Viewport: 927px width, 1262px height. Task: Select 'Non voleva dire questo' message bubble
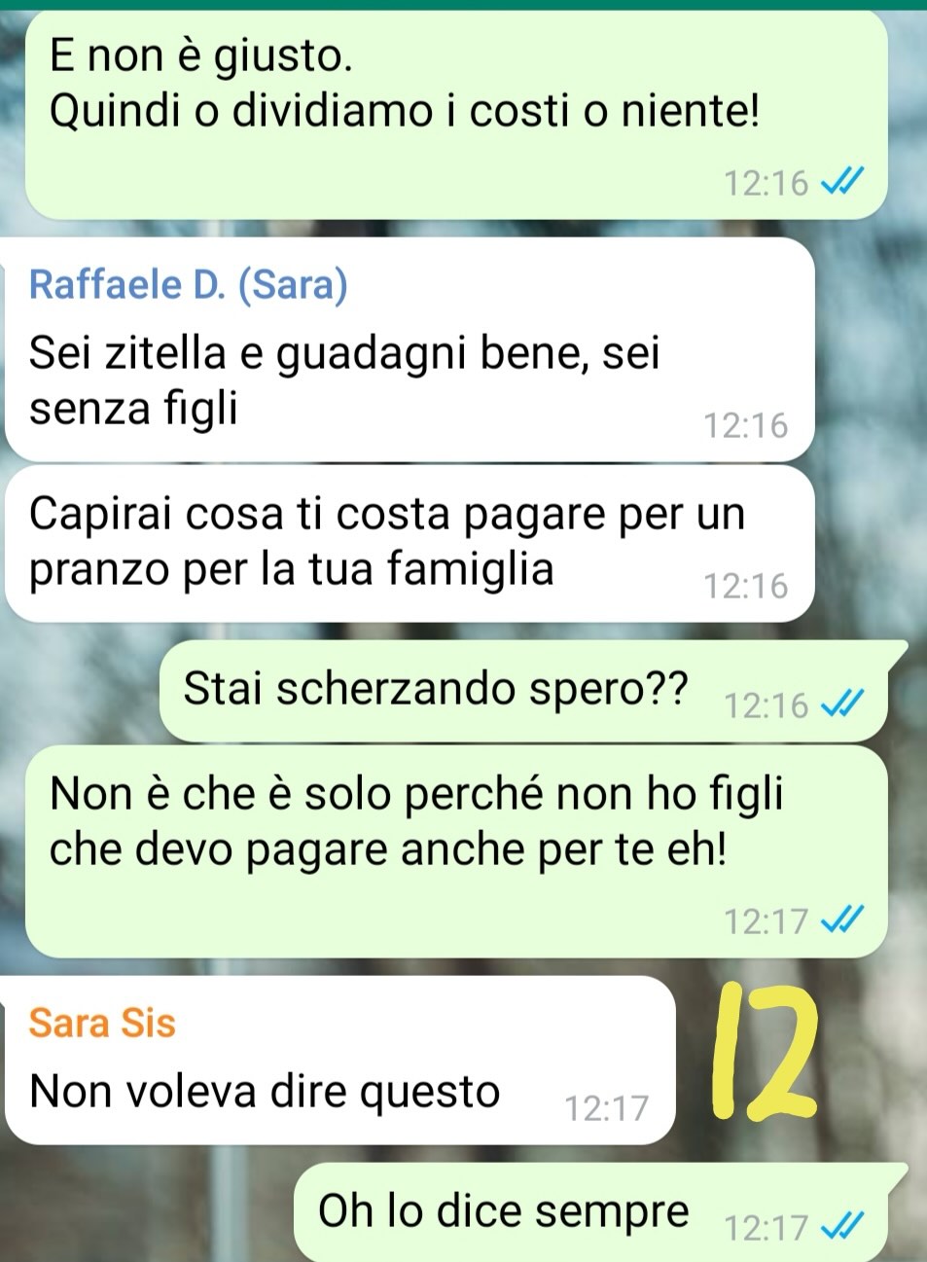pos(339,1061)
